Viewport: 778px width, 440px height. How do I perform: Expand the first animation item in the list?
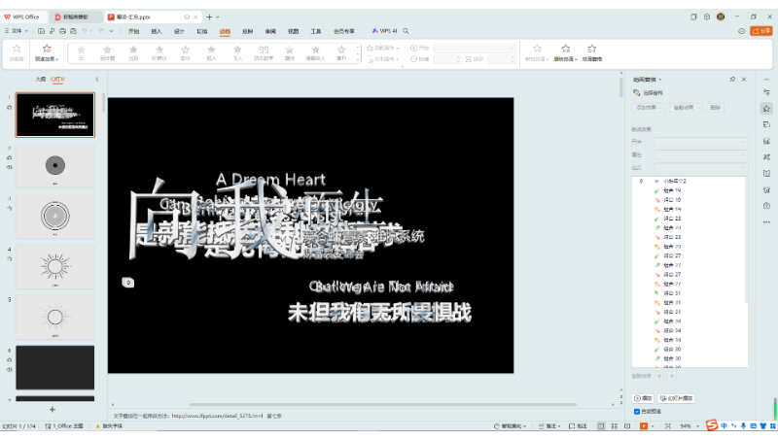pos(656,182)
